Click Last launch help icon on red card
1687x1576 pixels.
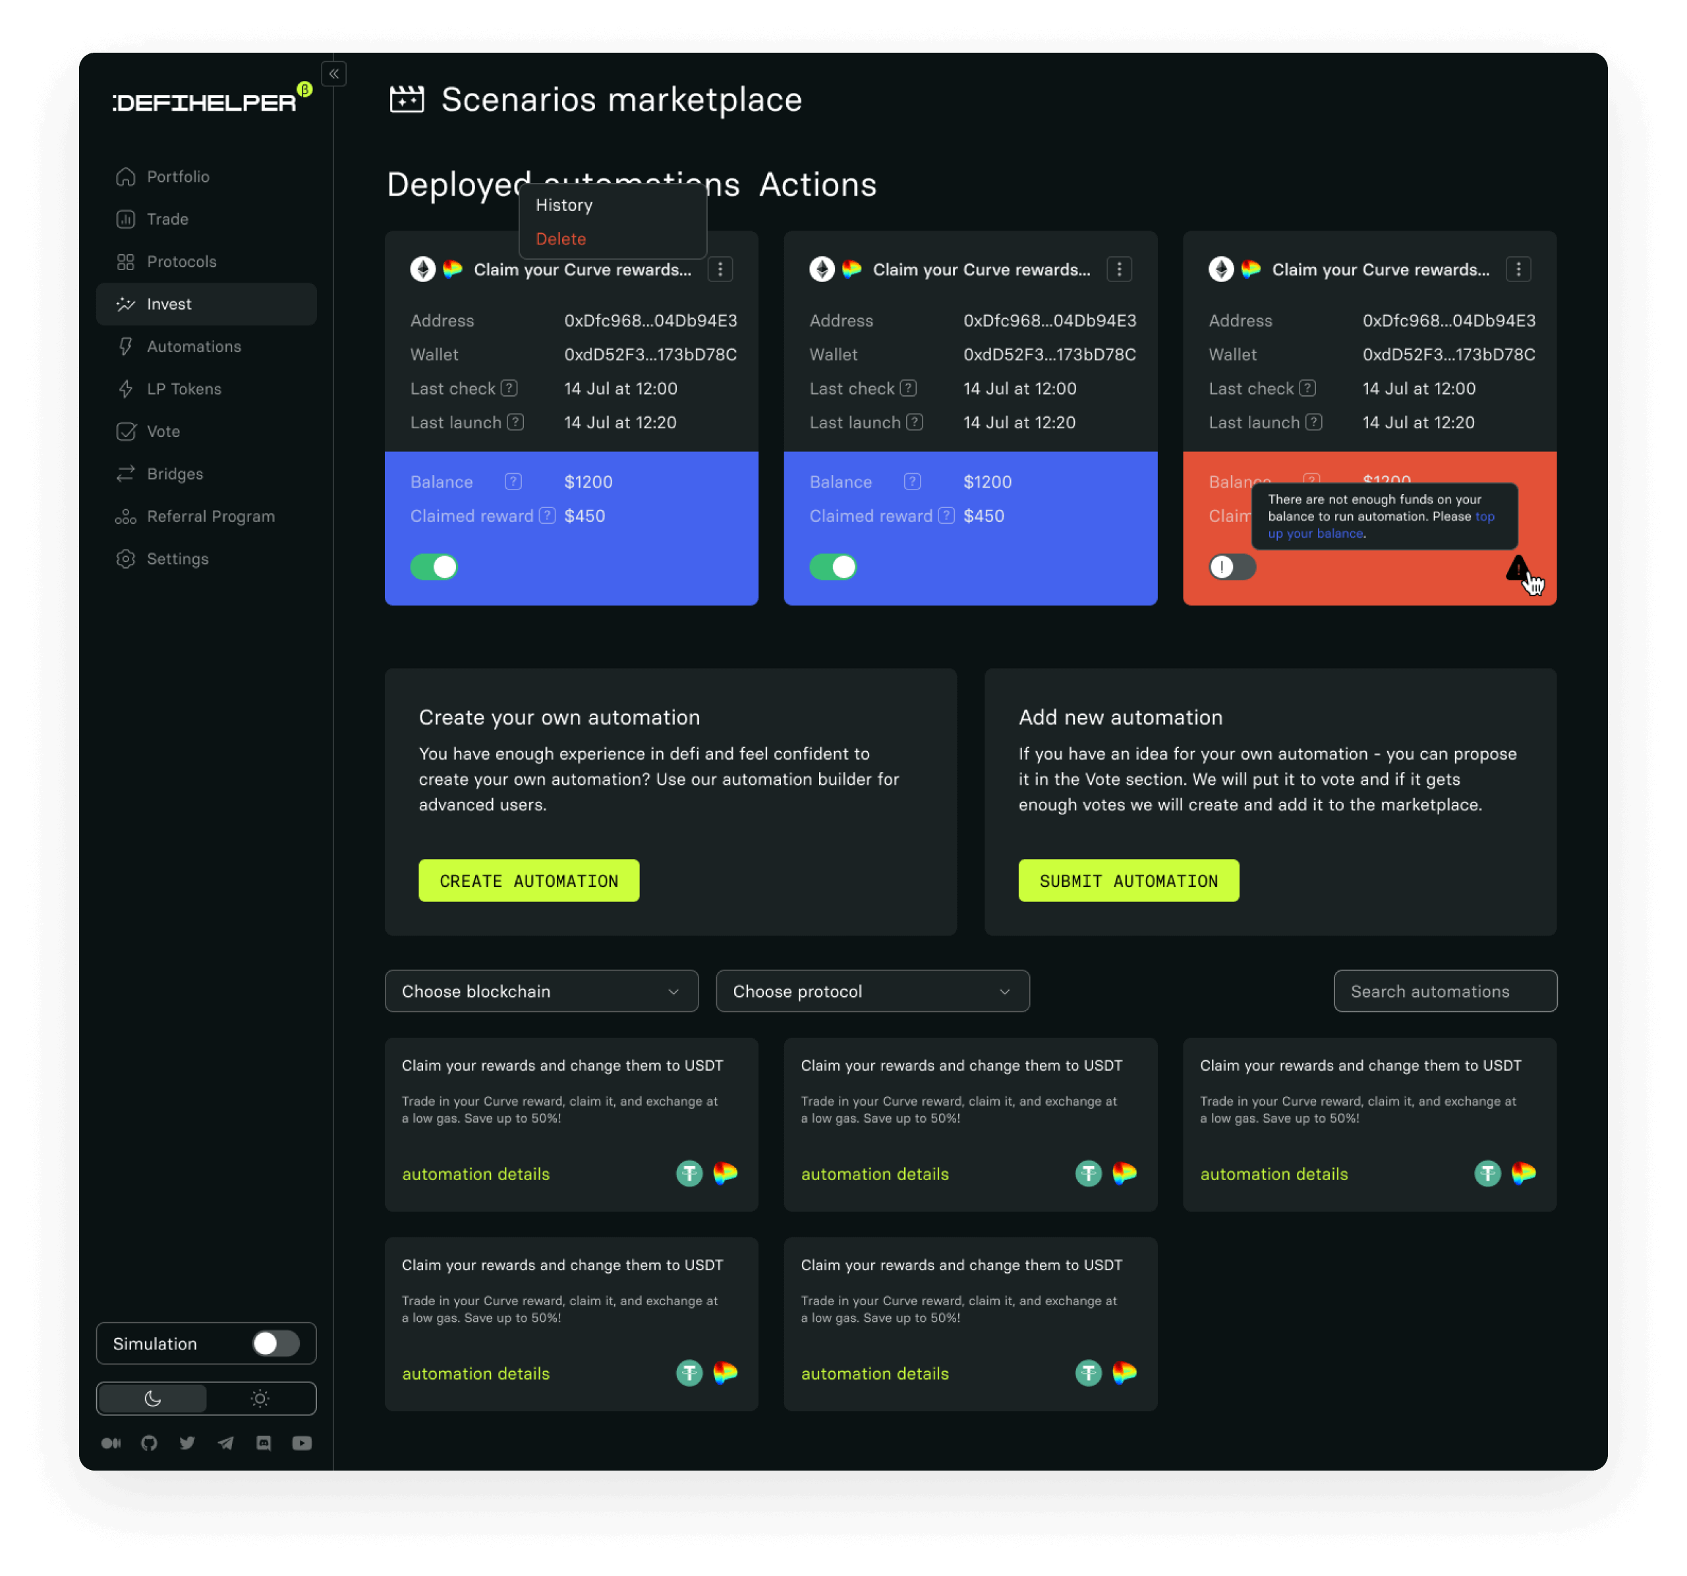[x=1313, y=422]
